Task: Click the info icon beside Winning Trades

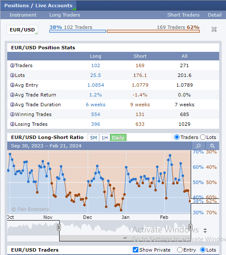Action: 12,114
